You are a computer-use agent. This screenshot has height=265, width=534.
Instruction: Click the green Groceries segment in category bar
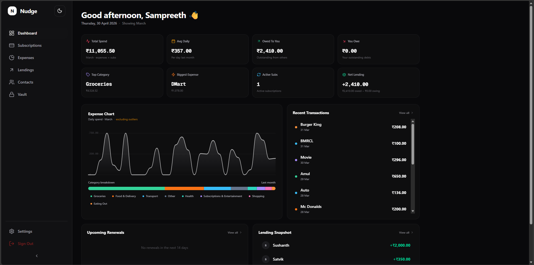pyautogui.click(x=126, y=188)
